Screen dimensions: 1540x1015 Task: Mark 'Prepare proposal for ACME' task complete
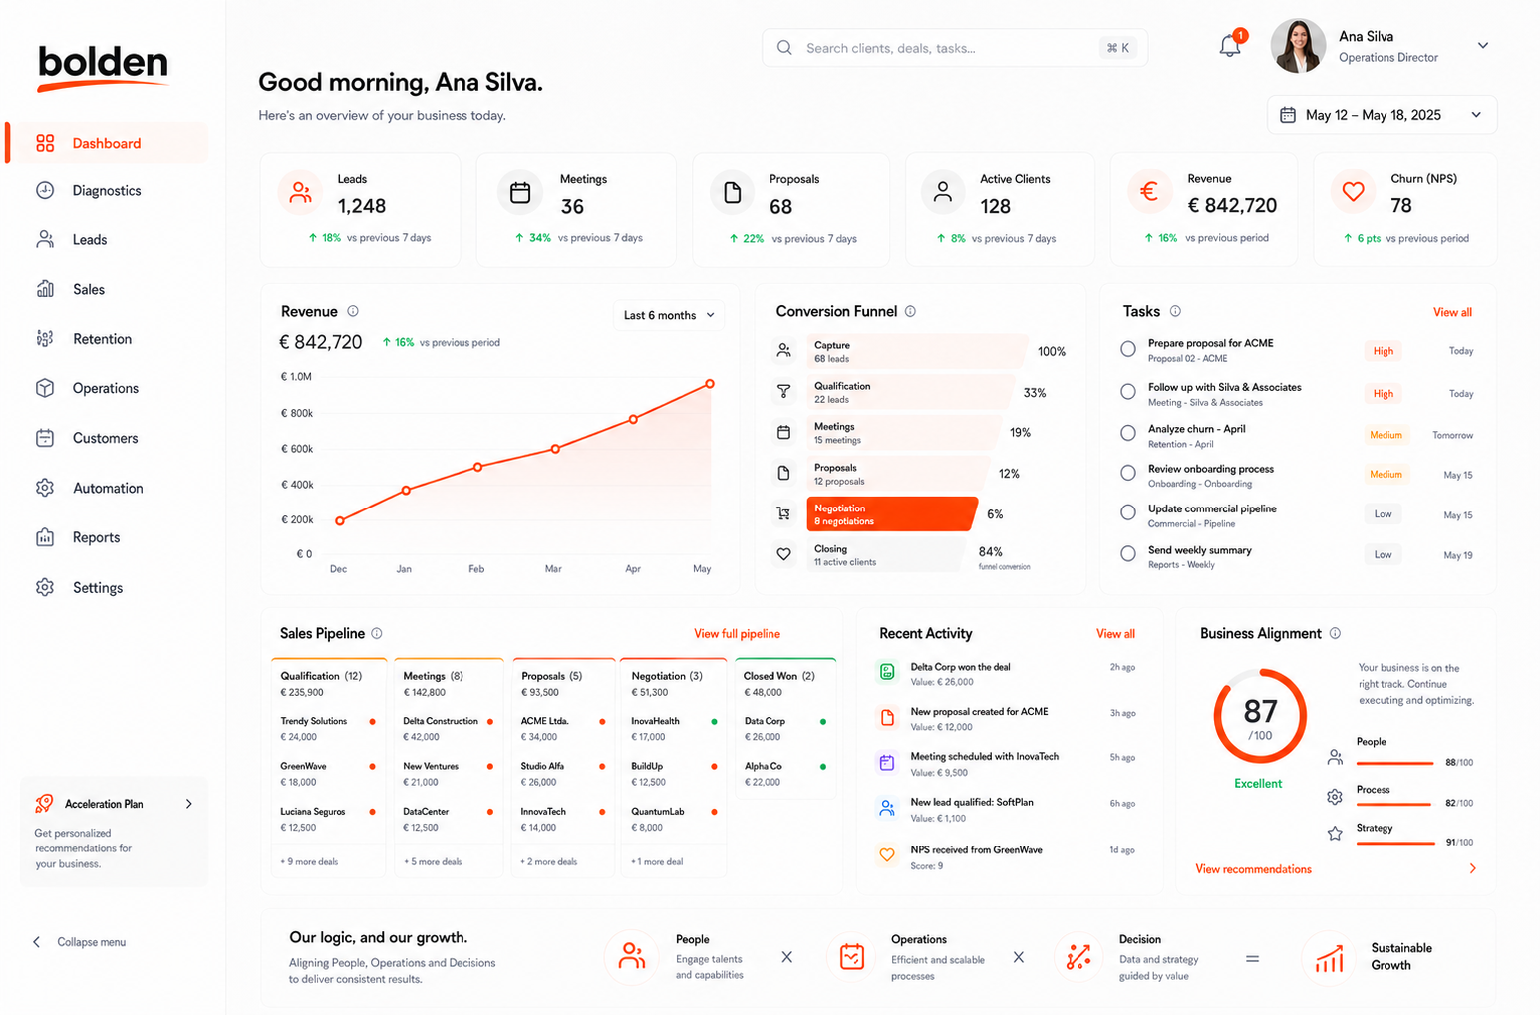click(1128, 349)
